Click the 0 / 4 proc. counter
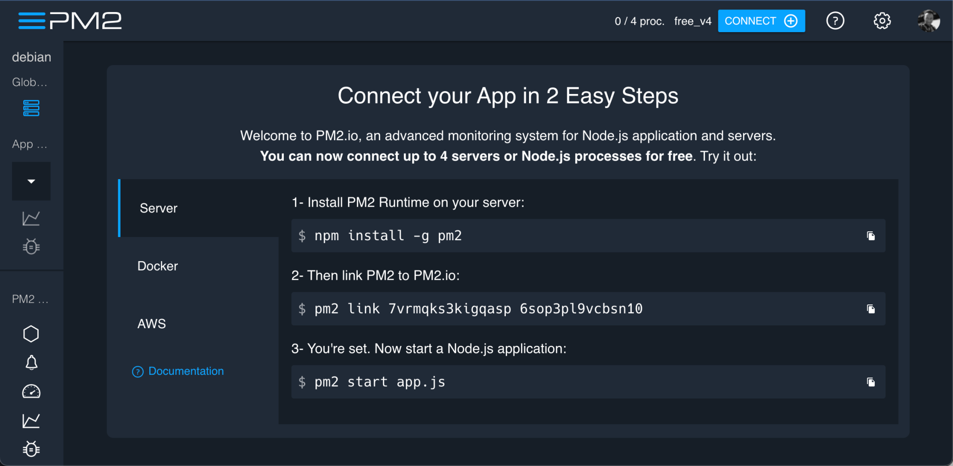 pos(640,21)
